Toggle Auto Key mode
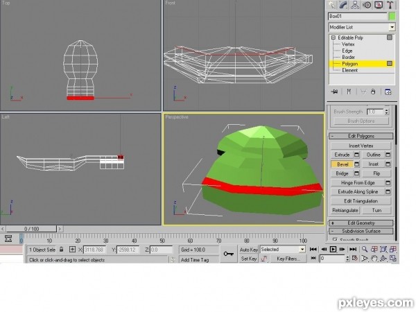Image resolution: width=416 pixels, height=312 pixels. pyautogui.click(x=248, y=250)
